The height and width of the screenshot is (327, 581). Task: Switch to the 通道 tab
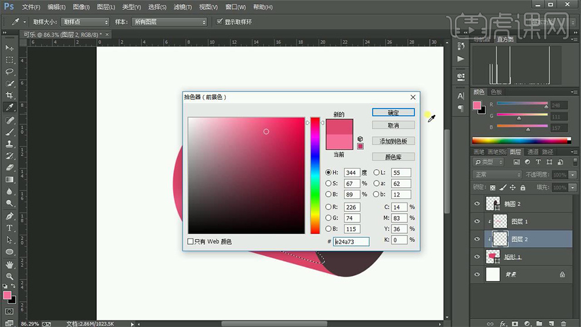coord(533,151)
